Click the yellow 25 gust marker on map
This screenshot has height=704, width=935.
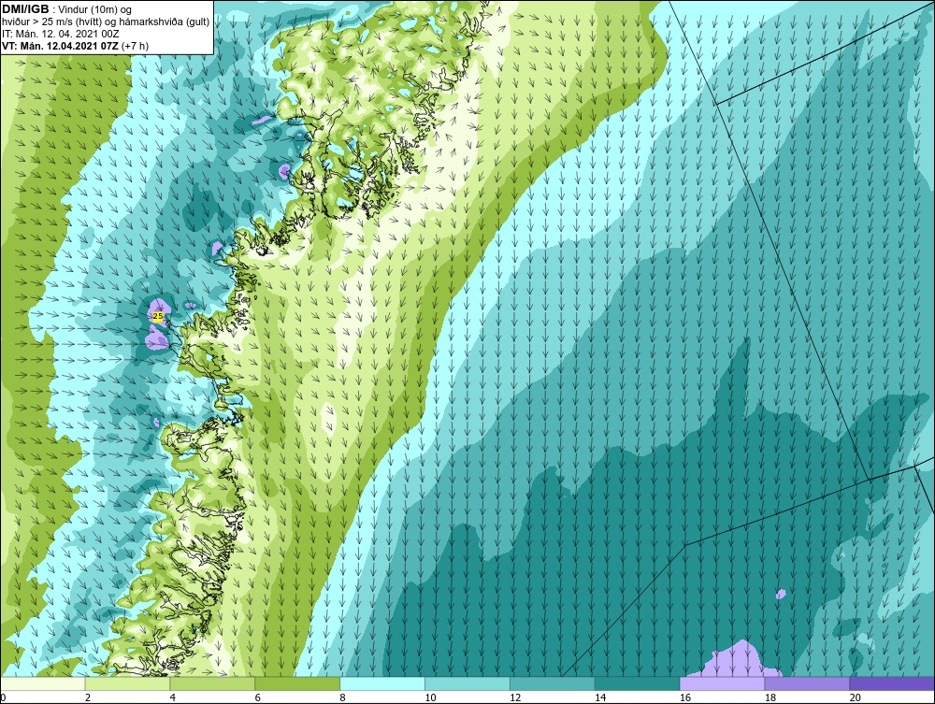pos(158,317)
